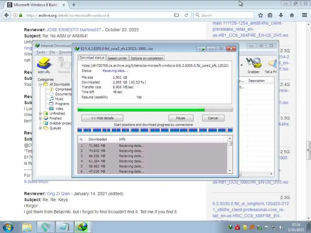The image size is (311, 233).
Task: Select Music category in IDM tree
Action: (x=57, y=99)
